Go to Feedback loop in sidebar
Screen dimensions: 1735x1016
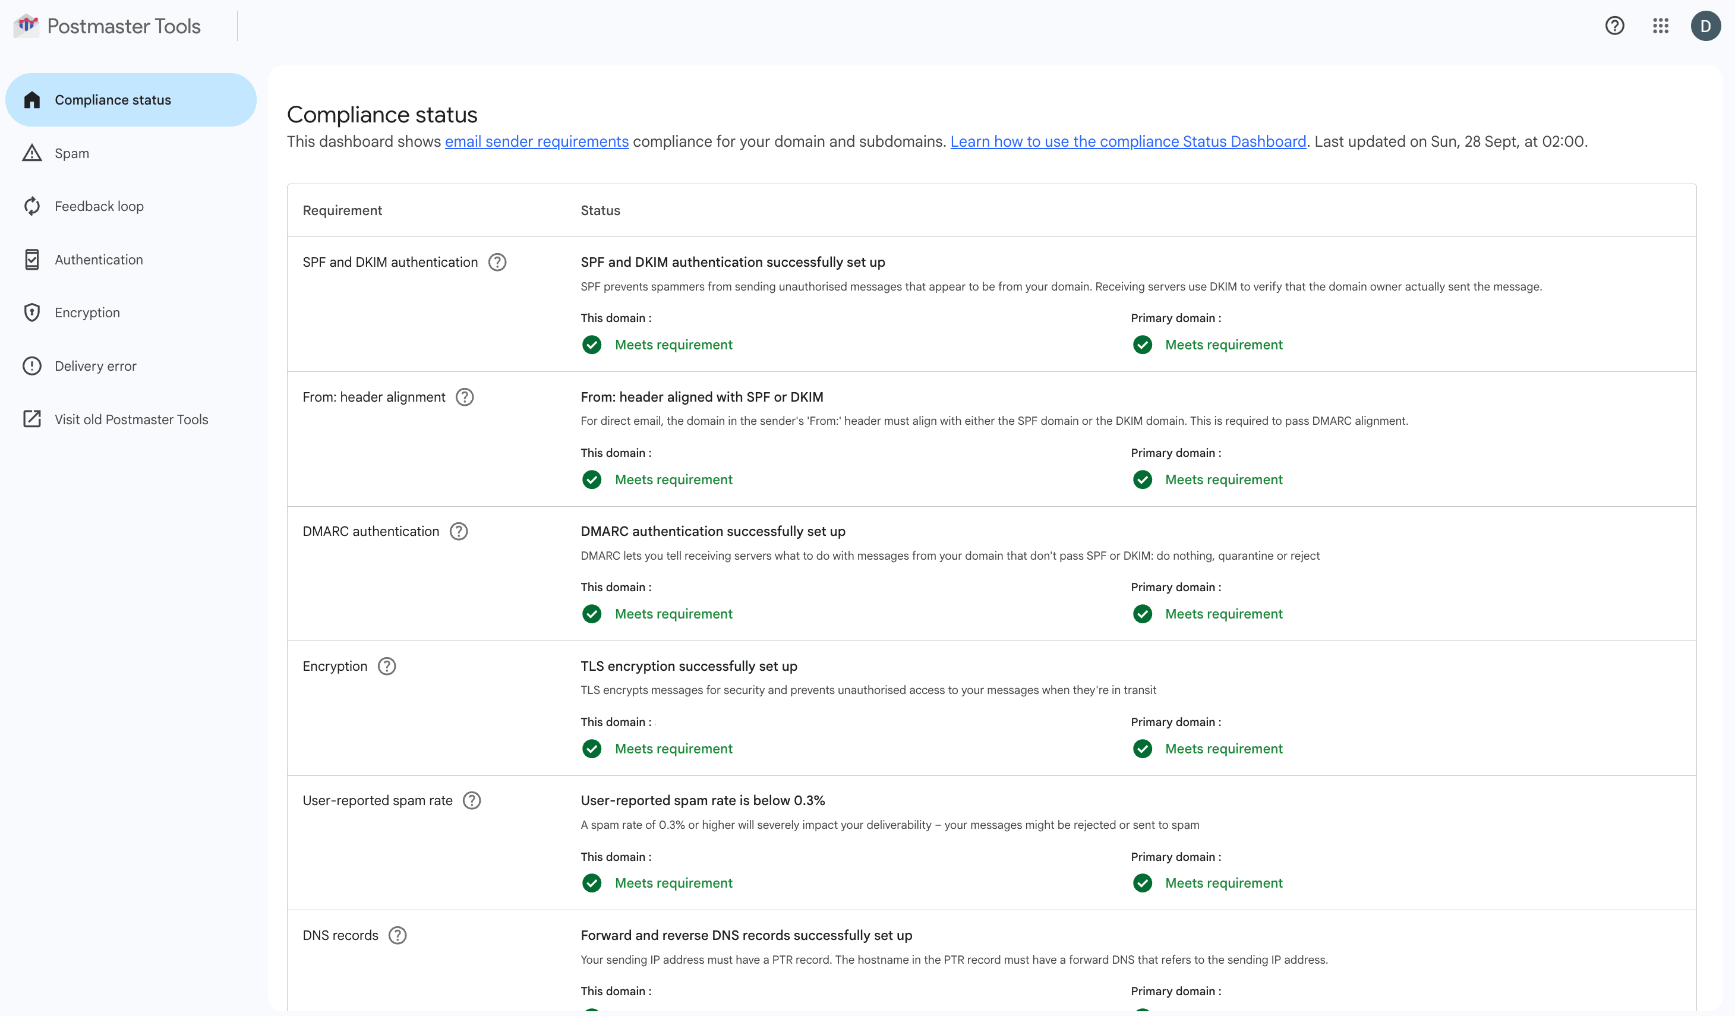tap(99, 207)
